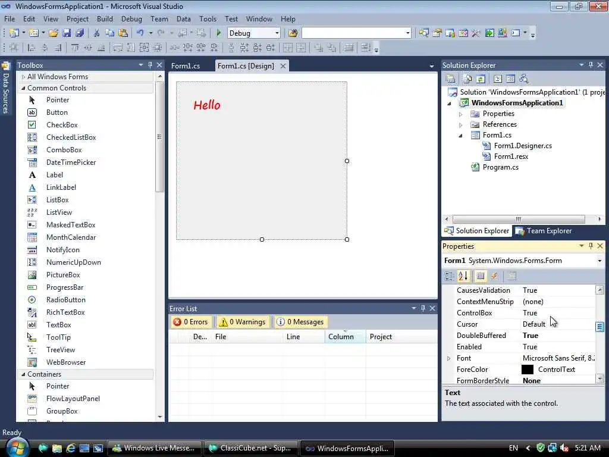Open ClassiCube.net window from taskbar
This screenshot has height=457, width=609.
pyautogui.click(x=251, y=448)
